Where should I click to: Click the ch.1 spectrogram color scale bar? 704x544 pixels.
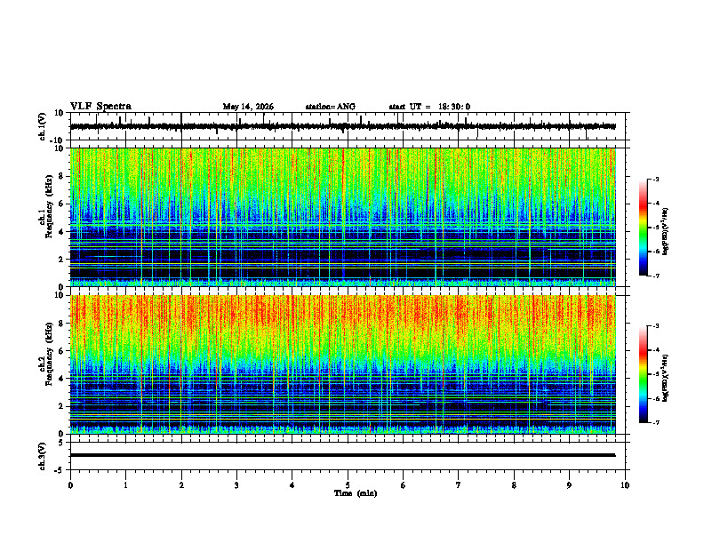(x=643, y=228)
